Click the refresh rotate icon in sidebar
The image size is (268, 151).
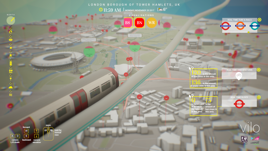(11, 32)
